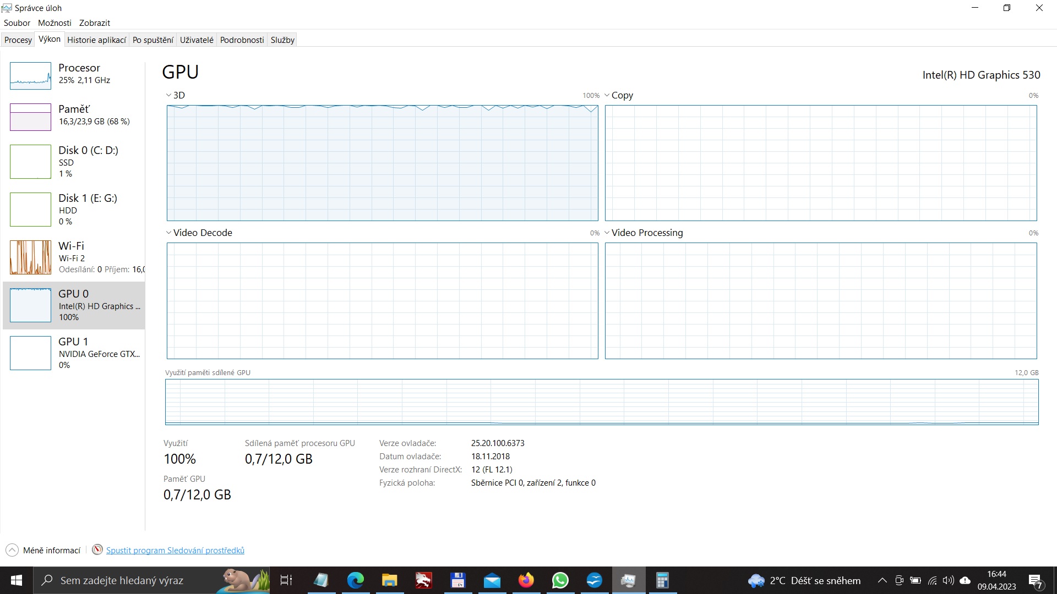
Task: Switch to the Procesy tab
Action: (18, 40)
